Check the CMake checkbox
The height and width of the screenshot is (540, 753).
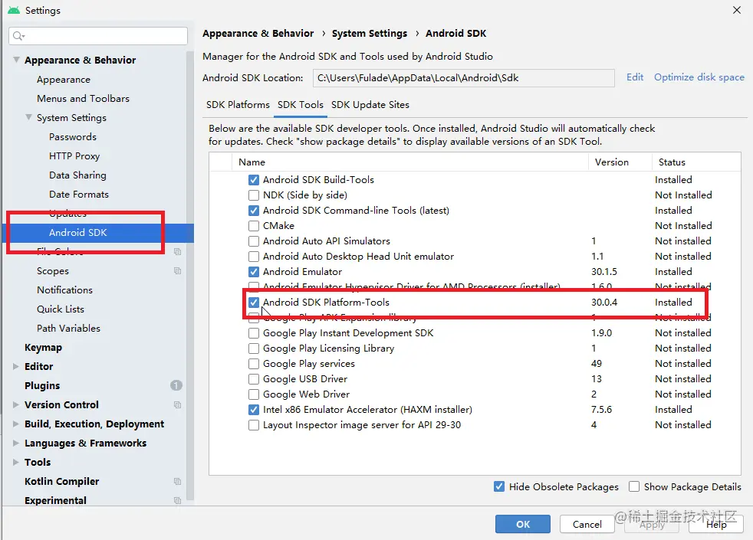pos(254,226)
